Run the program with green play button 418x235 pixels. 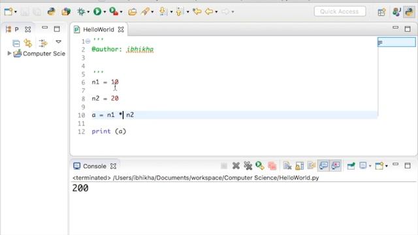(x=97, y=12)
